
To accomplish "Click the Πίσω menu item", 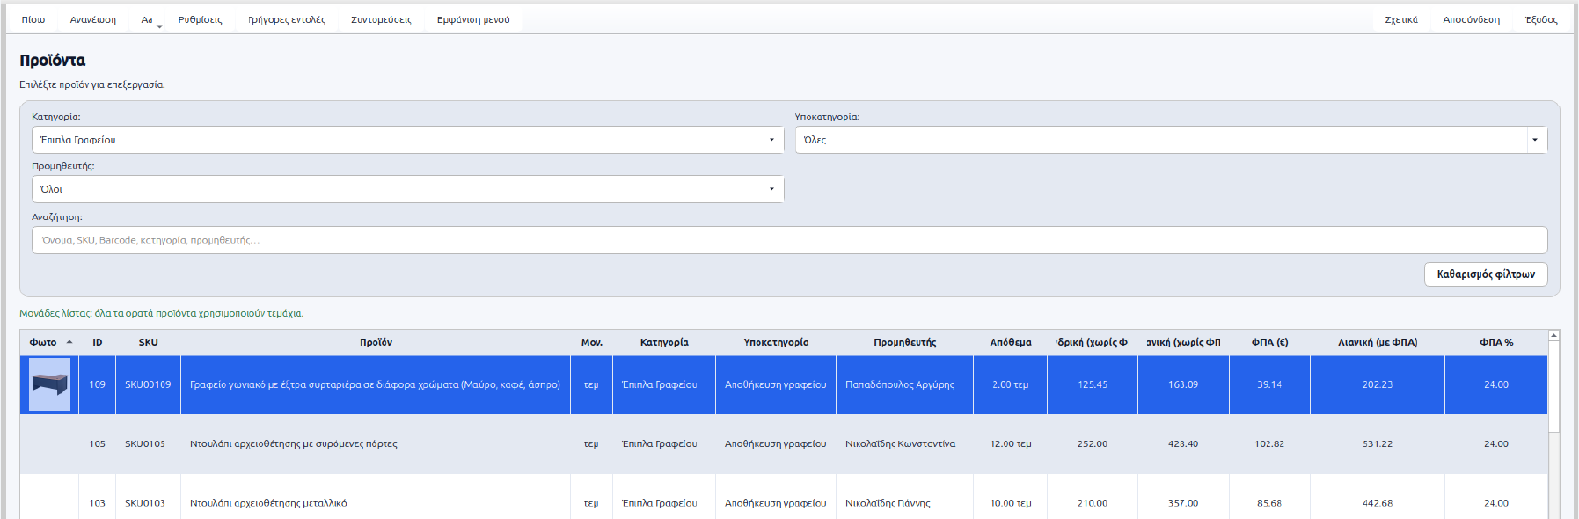I will (x=33, y=19).
